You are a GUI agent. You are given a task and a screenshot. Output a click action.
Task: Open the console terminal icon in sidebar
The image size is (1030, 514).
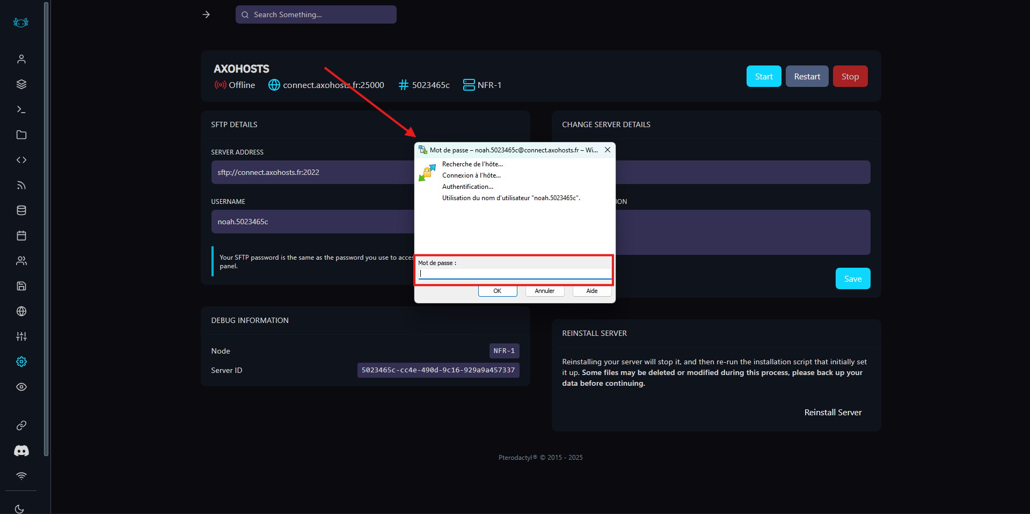click(21, 109)
